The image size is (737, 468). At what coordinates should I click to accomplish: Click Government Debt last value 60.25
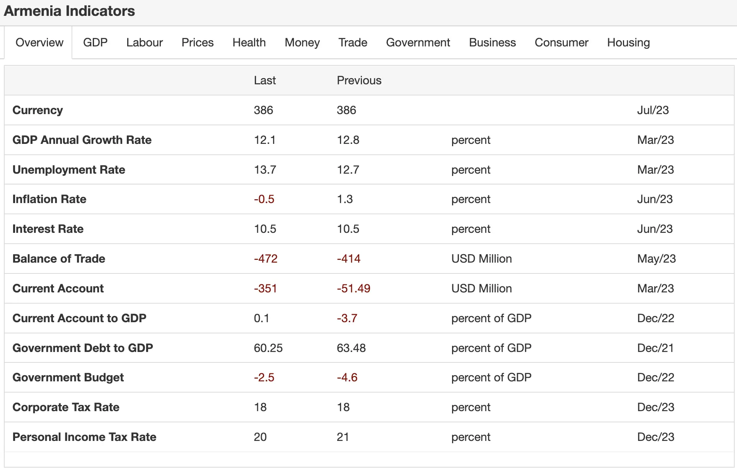pos(268,348)
